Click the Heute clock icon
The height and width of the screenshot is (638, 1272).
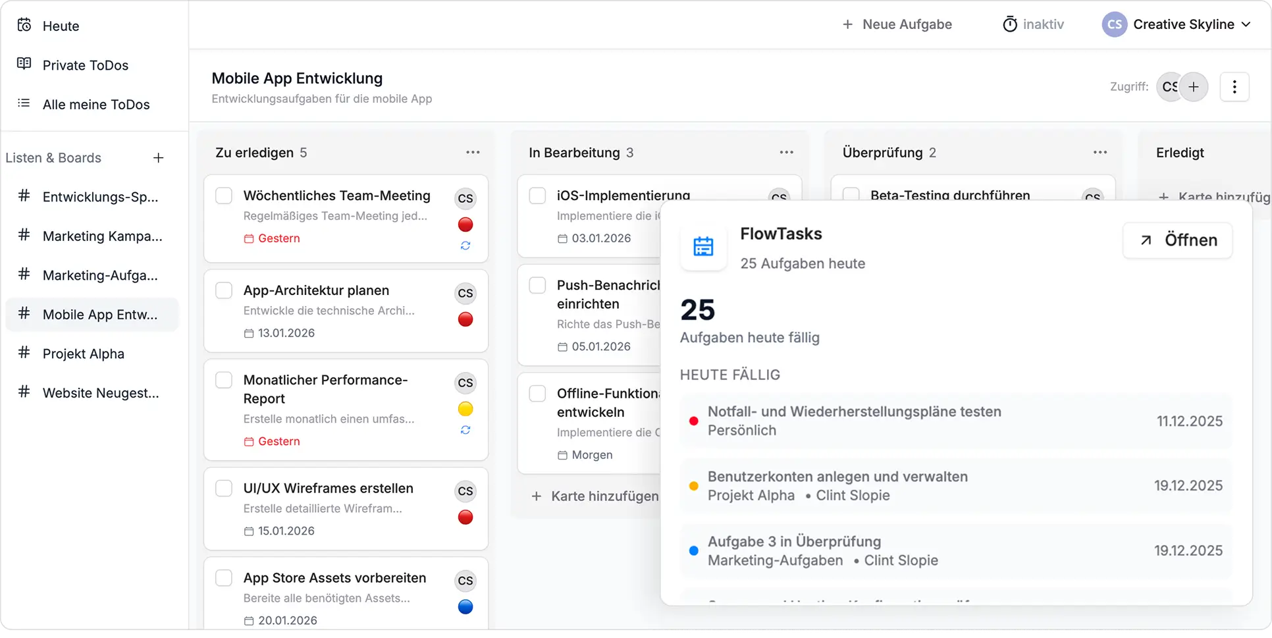click(x=23, y=24)
